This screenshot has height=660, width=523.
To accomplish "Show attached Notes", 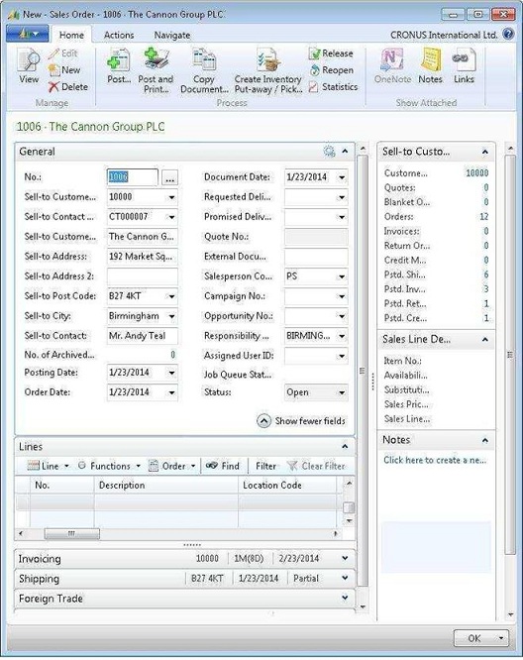I will coord(431,65).
